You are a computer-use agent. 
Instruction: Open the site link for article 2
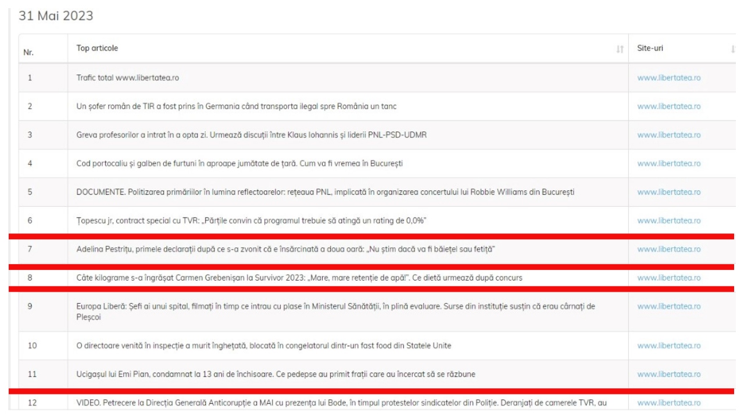[668, 106]
